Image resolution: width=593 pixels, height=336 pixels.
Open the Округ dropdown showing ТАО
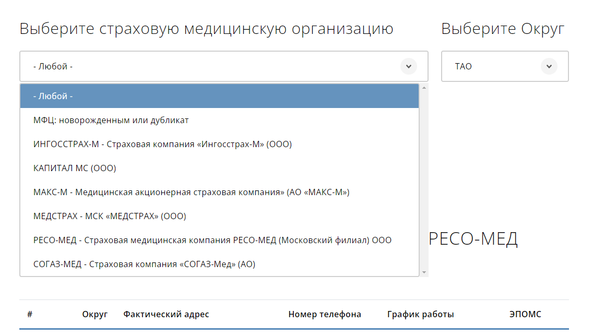point(505,66)
